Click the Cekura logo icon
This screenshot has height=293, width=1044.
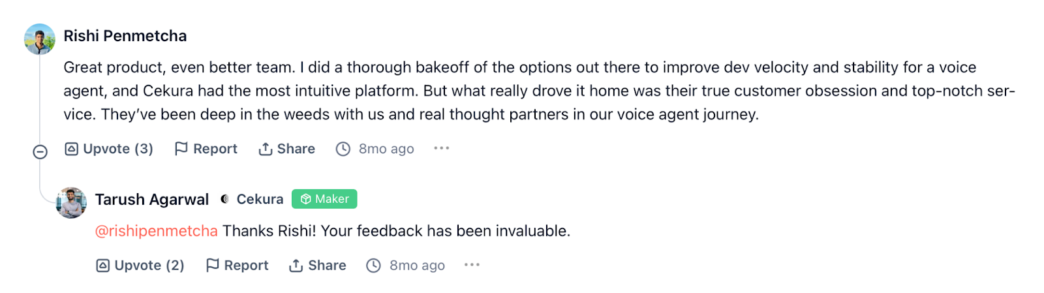[224, 199]
